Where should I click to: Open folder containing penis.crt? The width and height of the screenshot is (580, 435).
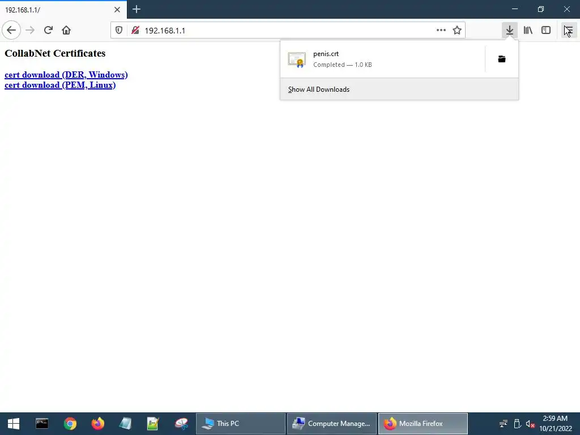click(x=502, y=59)
